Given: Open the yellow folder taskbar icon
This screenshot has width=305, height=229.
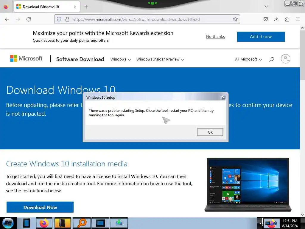Looking at the screenshot, I should click(x=63, y=223).
